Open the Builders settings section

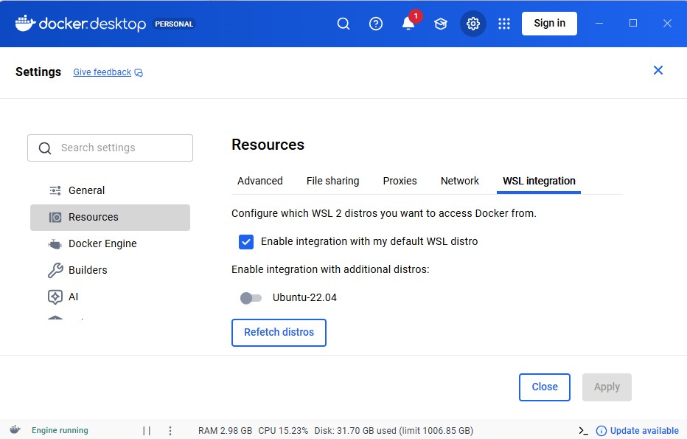(x=110, y=270)
